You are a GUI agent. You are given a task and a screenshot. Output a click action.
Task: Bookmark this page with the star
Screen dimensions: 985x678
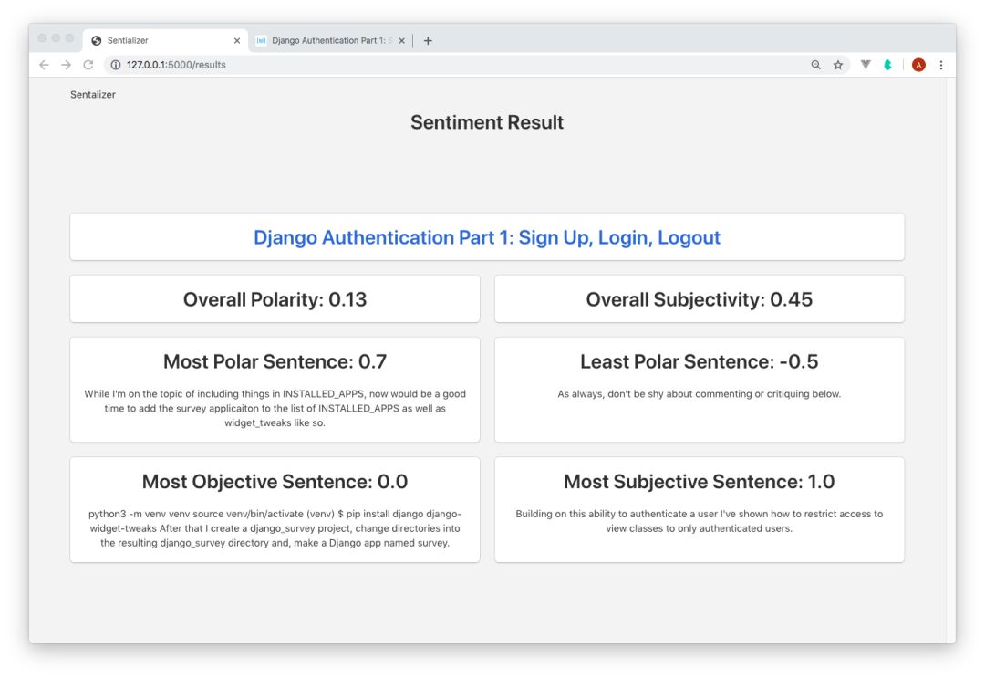838,65
